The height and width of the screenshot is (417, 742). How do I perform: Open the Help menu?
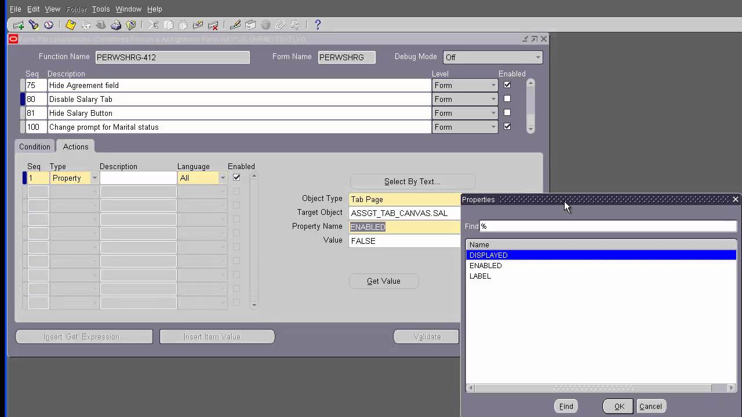coord(155,9)
